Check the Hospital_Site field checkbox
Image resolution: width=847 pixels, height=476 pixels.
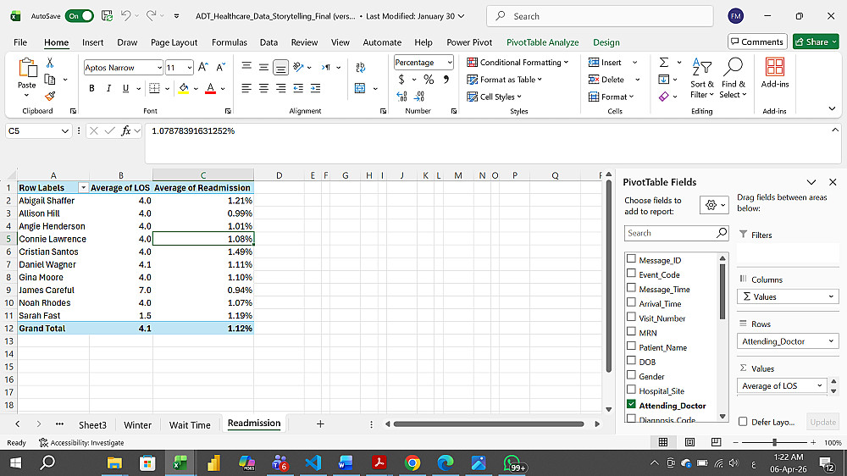coord(631,390)
